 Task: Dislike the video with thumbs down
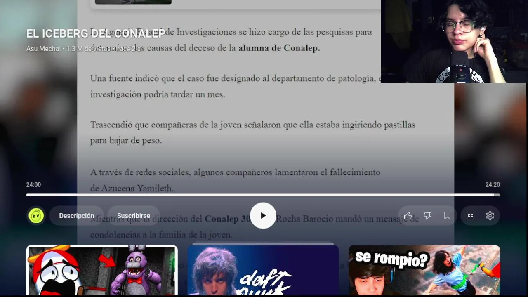tap(428, 216)
